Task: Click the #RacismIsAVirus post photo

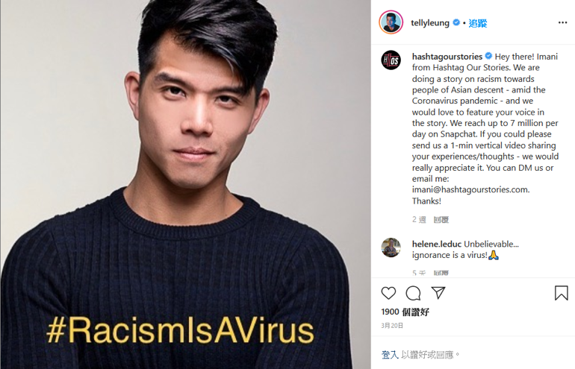Action: [185, 185]
